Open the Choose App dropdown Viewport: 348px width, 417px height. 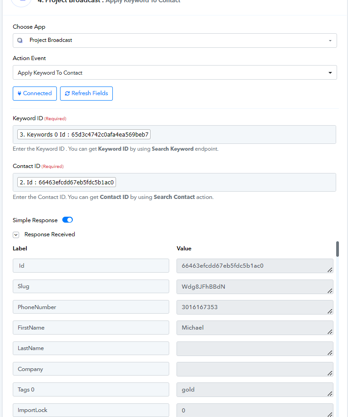(175, 41)
